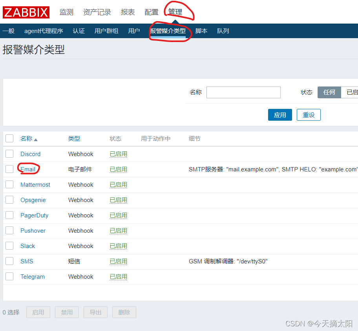Check the Slack row checkbox
The image size is (358, 331).
[9, 246]
